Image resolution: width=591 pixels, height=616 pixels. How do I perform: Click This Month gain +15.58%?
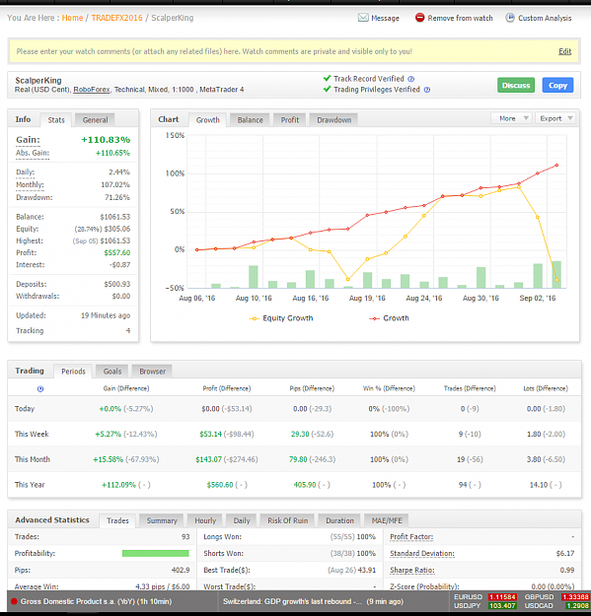tap(109, 459)
